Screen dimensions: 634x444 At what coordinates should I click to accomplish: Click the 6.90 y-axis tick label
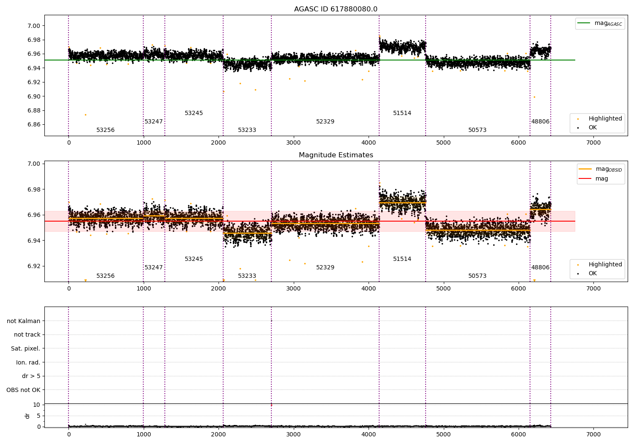click(34, 96)
